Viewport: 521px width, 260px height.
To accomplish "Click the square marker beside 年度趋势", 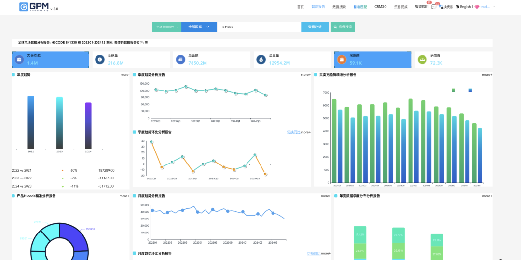I will coord(14,75).
